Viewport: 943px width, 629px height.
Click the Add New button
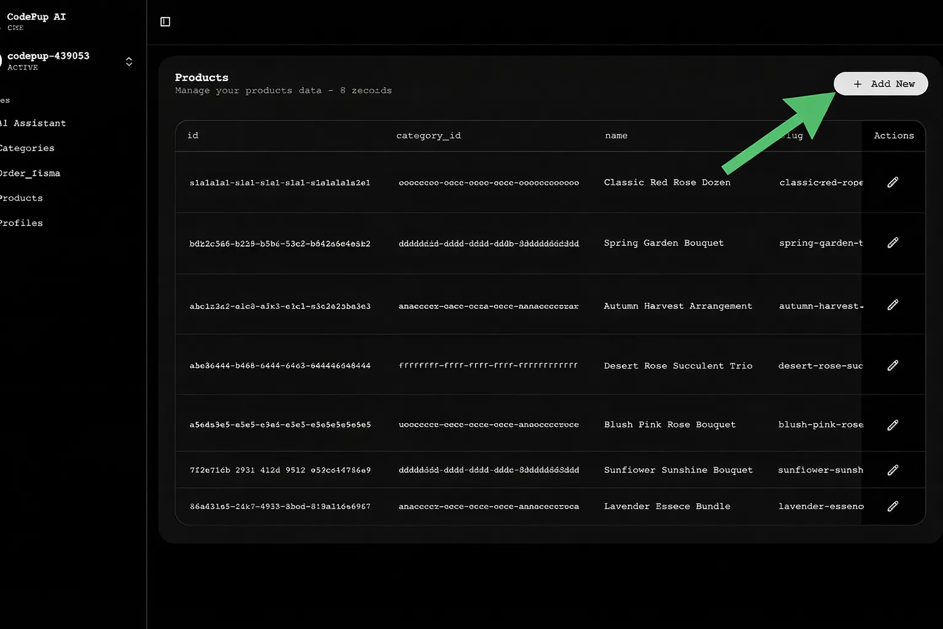point(880,84)
